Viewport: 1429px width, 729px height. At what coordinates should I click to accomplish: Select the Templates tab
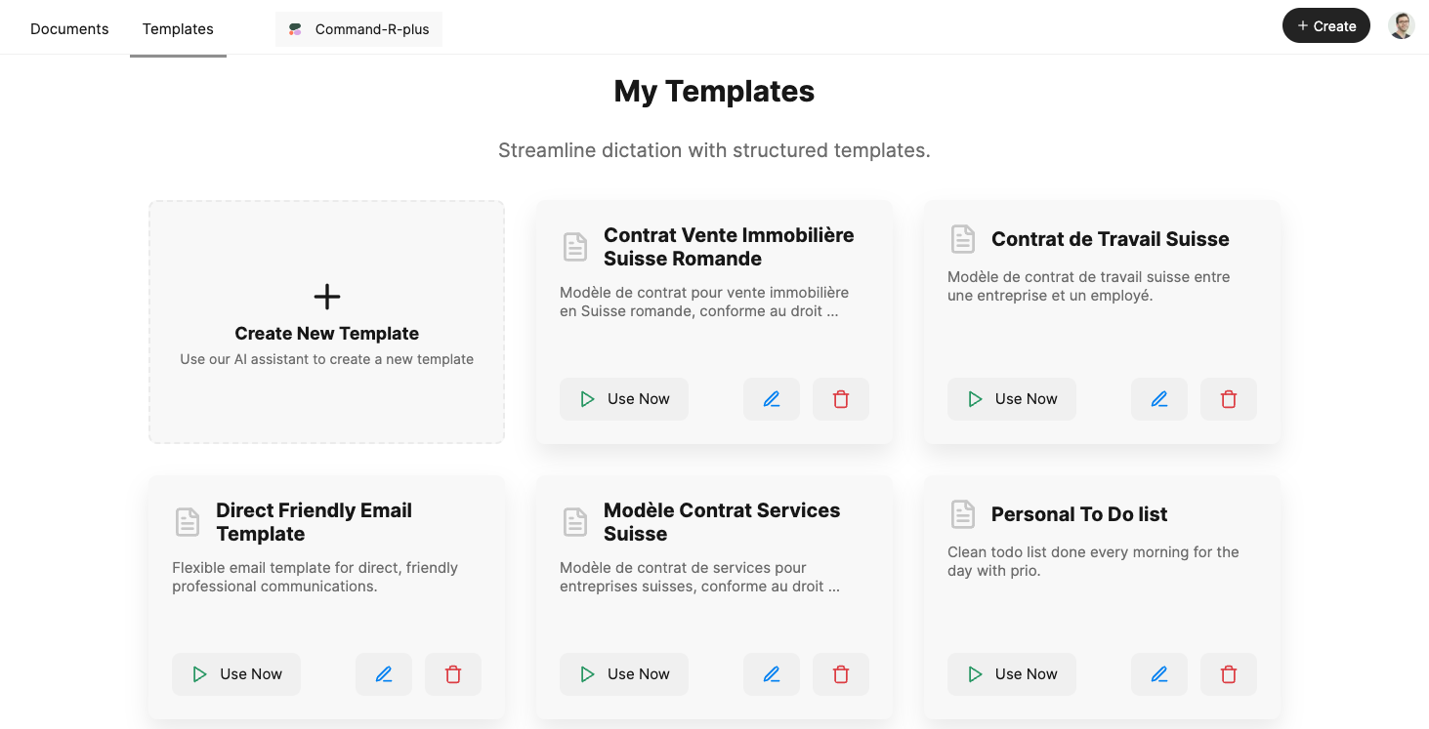pos(178,29)
